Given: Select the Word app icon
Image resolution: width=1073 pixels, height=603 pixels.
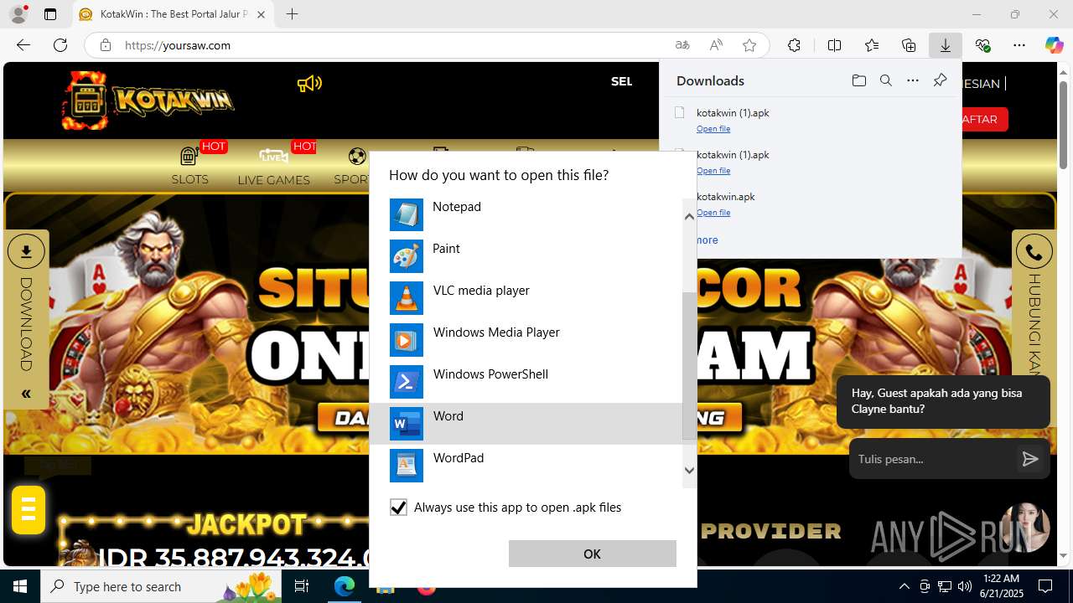Looking at the screenshot, I should point(407,424).
